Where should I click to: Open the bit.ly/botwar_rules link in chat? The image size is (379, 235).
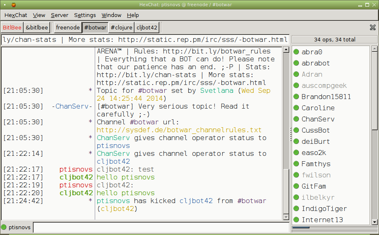[216, 51]
